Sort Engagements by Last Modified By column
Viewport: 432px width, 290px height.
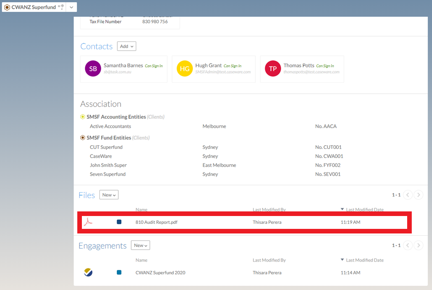pyautogui.click(x=269, y=260)
